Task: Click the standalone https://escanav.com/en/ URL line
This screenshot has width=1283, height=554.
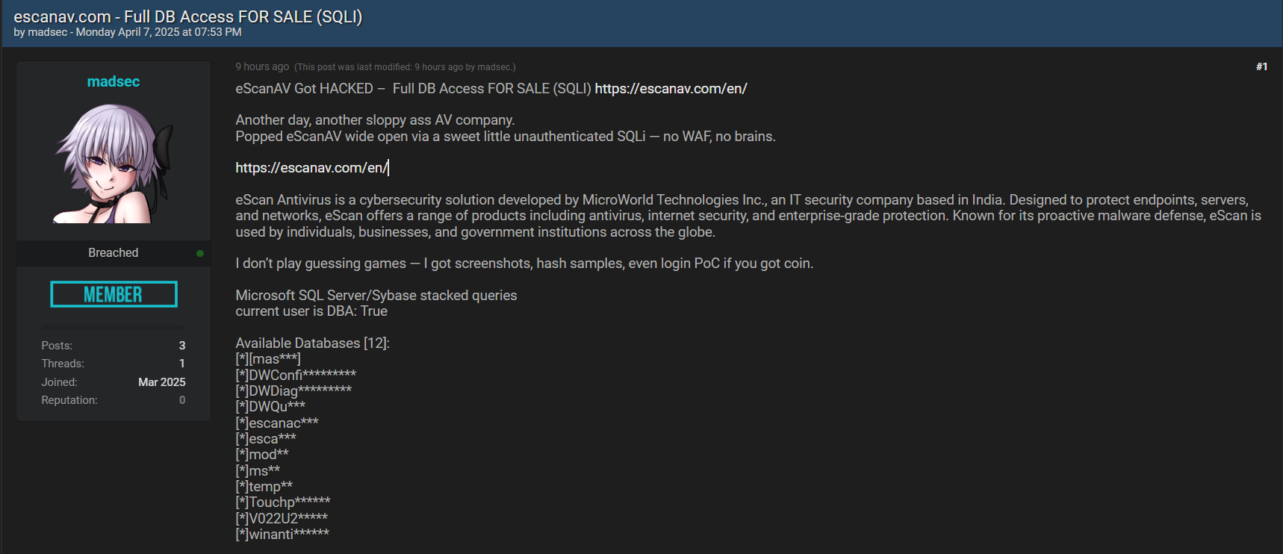Action: click(x=311, y=168)
